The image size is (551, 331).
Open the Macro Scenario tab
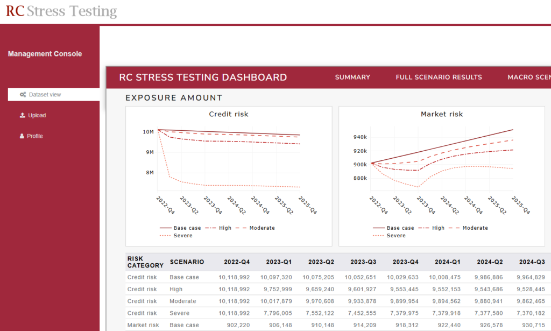pos(529,78)
